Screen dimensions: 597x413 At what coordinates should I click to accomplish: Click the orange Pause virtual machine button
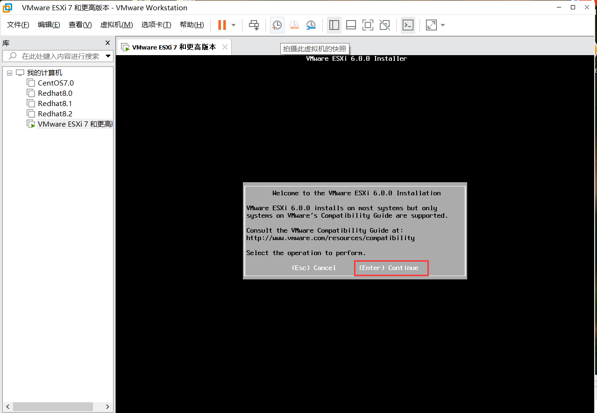pos(222,25)
